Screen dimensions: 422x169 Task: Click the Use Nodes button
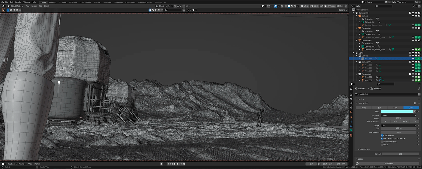coord(389,163)
